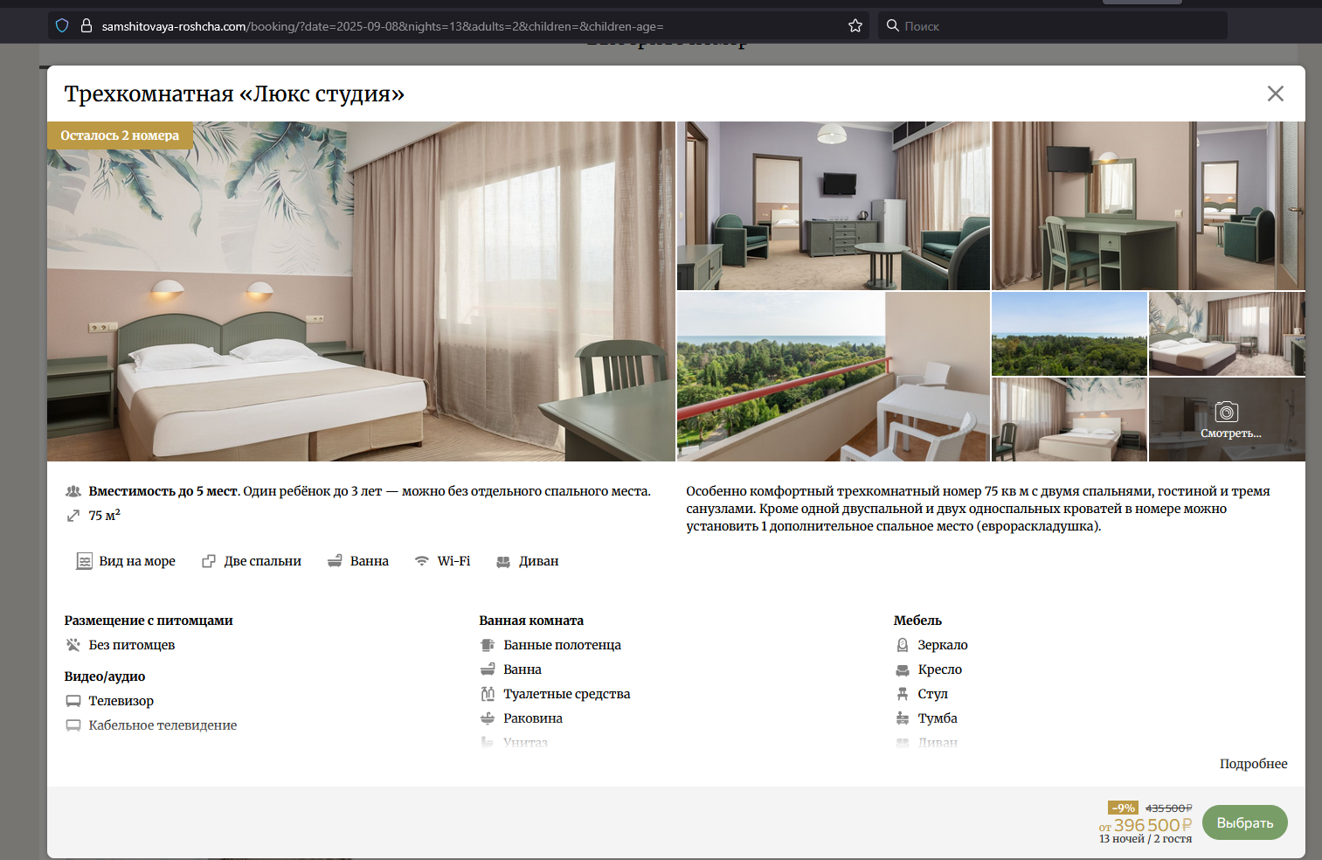The height and width of the screenshot is (860, 1322).
Task: Click the Размещение с питомцами heading
Action: pyautogui.click(x=149, y=621)
